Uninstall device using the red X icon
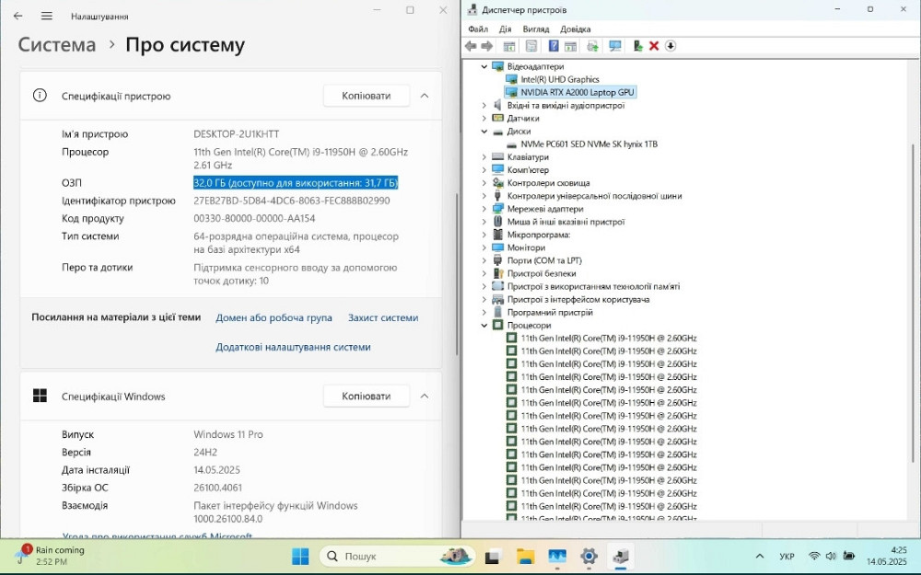921x575 pixels. (x=655, y=45)
